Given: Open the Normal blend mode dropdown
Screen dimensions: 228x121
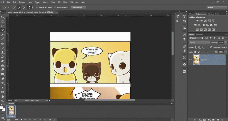Looking at the screenshot, I should pyautogui.click(x=199, y=43).
